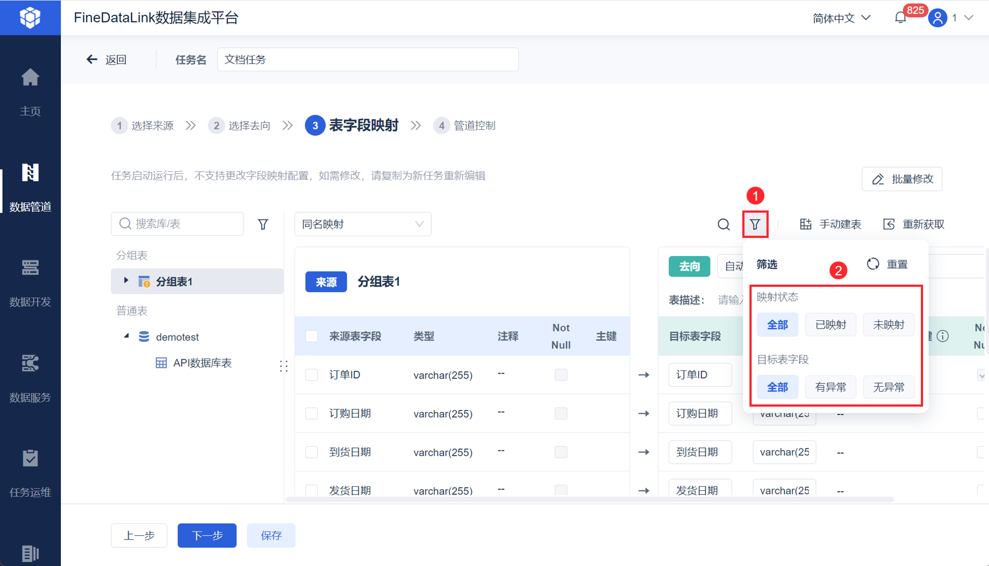Image resolution: width=989 pixels, height=566 pixels.
Task: Click the 返回 back arrow
Action: (x=92, y=59)
